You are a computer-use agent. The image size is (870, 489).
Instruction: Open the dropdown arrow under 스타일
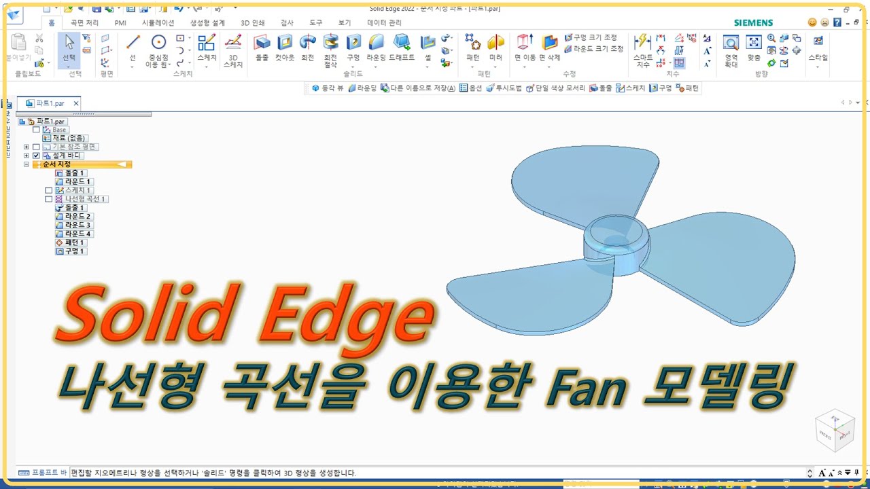click(818, 66)
